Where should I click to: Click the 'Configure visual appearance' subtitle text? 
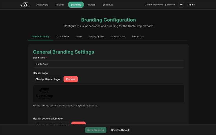click(109, 26)
